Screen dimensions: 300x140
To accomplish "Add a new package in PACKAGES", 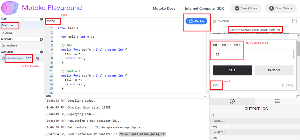I will tap(41, 39).
